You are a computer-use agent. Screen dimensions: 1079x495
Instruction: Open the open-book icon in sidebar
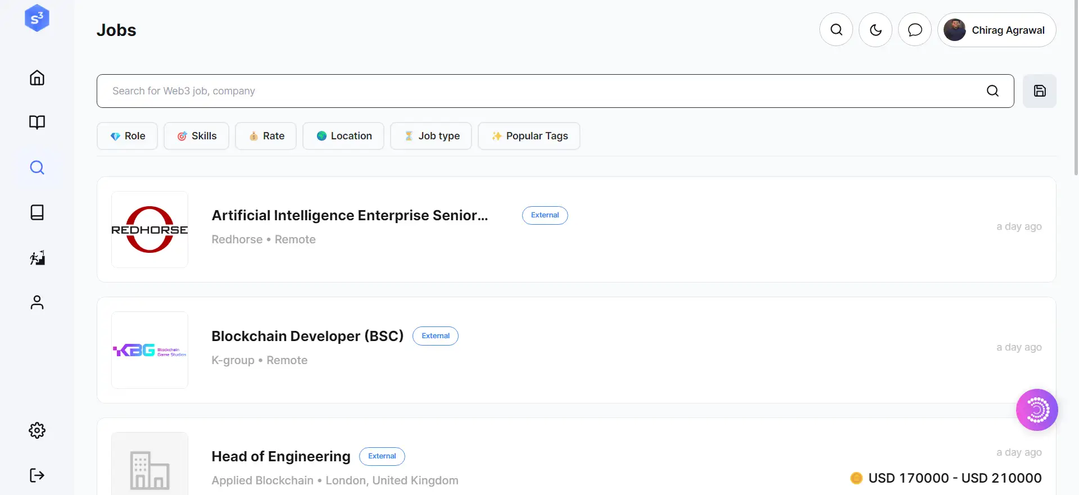point(37,122)
